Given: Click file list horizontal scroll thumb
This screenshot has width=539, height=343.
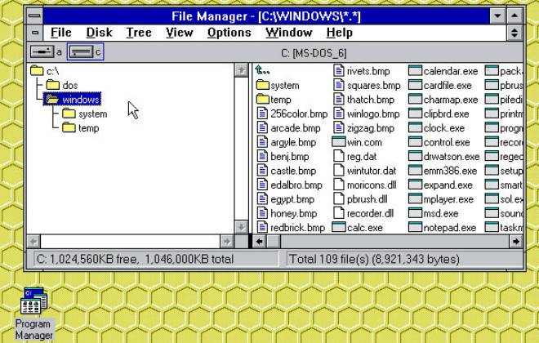Looking at the screenshot, I should tap(274, 242).
